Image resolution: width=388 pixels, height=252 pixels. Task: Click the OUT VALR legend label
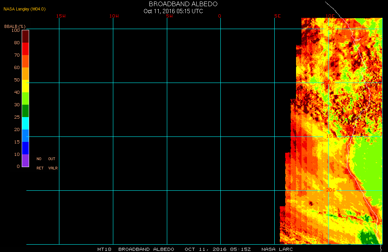[52, 163]
